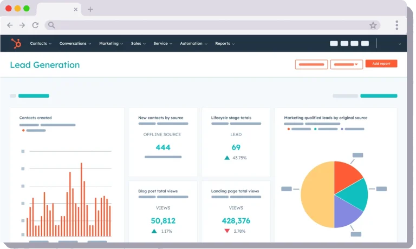Expand the Conversations menu
This screenshot has width=416, height=249.
[75, 43]
